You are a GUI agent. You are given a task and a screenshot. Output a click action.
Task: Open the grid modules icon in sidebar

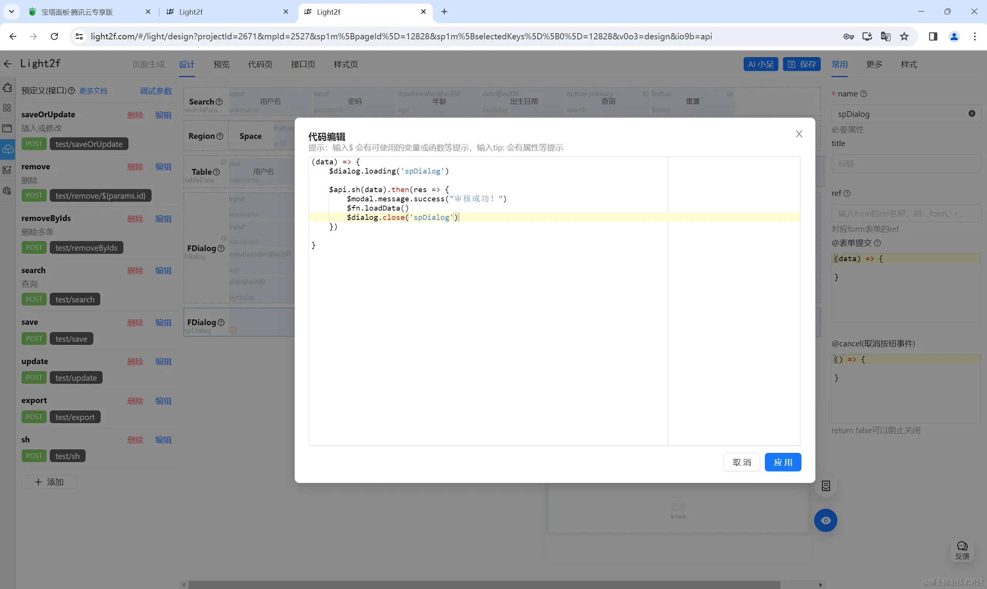pyautogui.click(x=7, y=108)
